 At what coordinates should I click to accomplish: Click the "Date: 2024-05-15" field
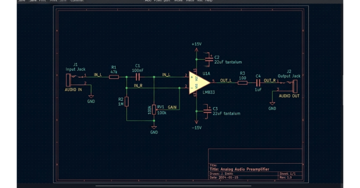(x=224, y=178)
